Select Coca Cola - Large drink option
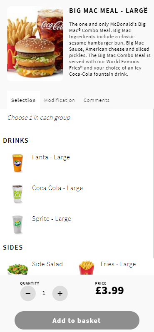154x332 pixels. click(x=57, y=188)
